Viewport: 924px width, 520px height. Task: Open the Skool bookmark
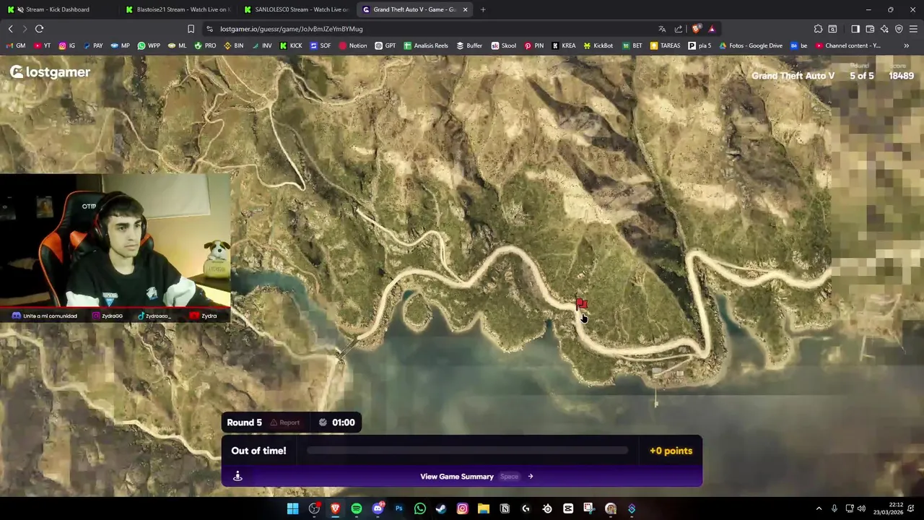click(503, 45)
